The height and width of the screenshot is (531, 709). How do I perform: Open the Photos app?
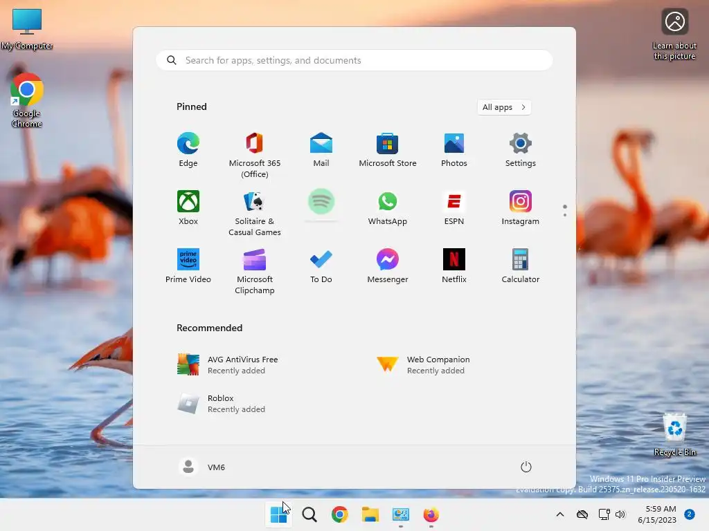pyautogui.click(x=454, y=150)
